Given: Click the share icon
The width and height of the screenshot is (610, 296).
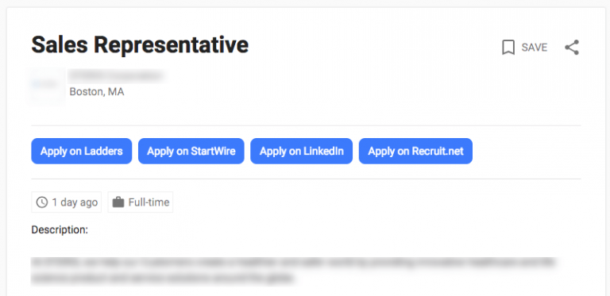Looking at the screenshot, I should 572,48.
